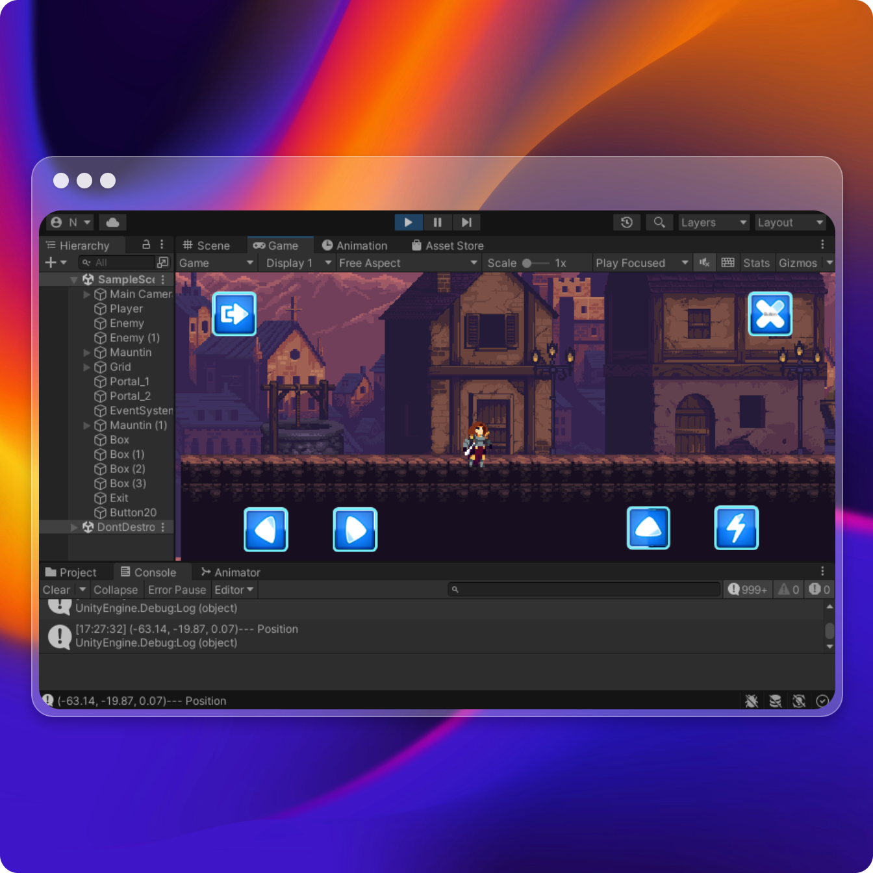Open the Game view mode dropdown
Viewport: 873px width, 873px height.
216,263
